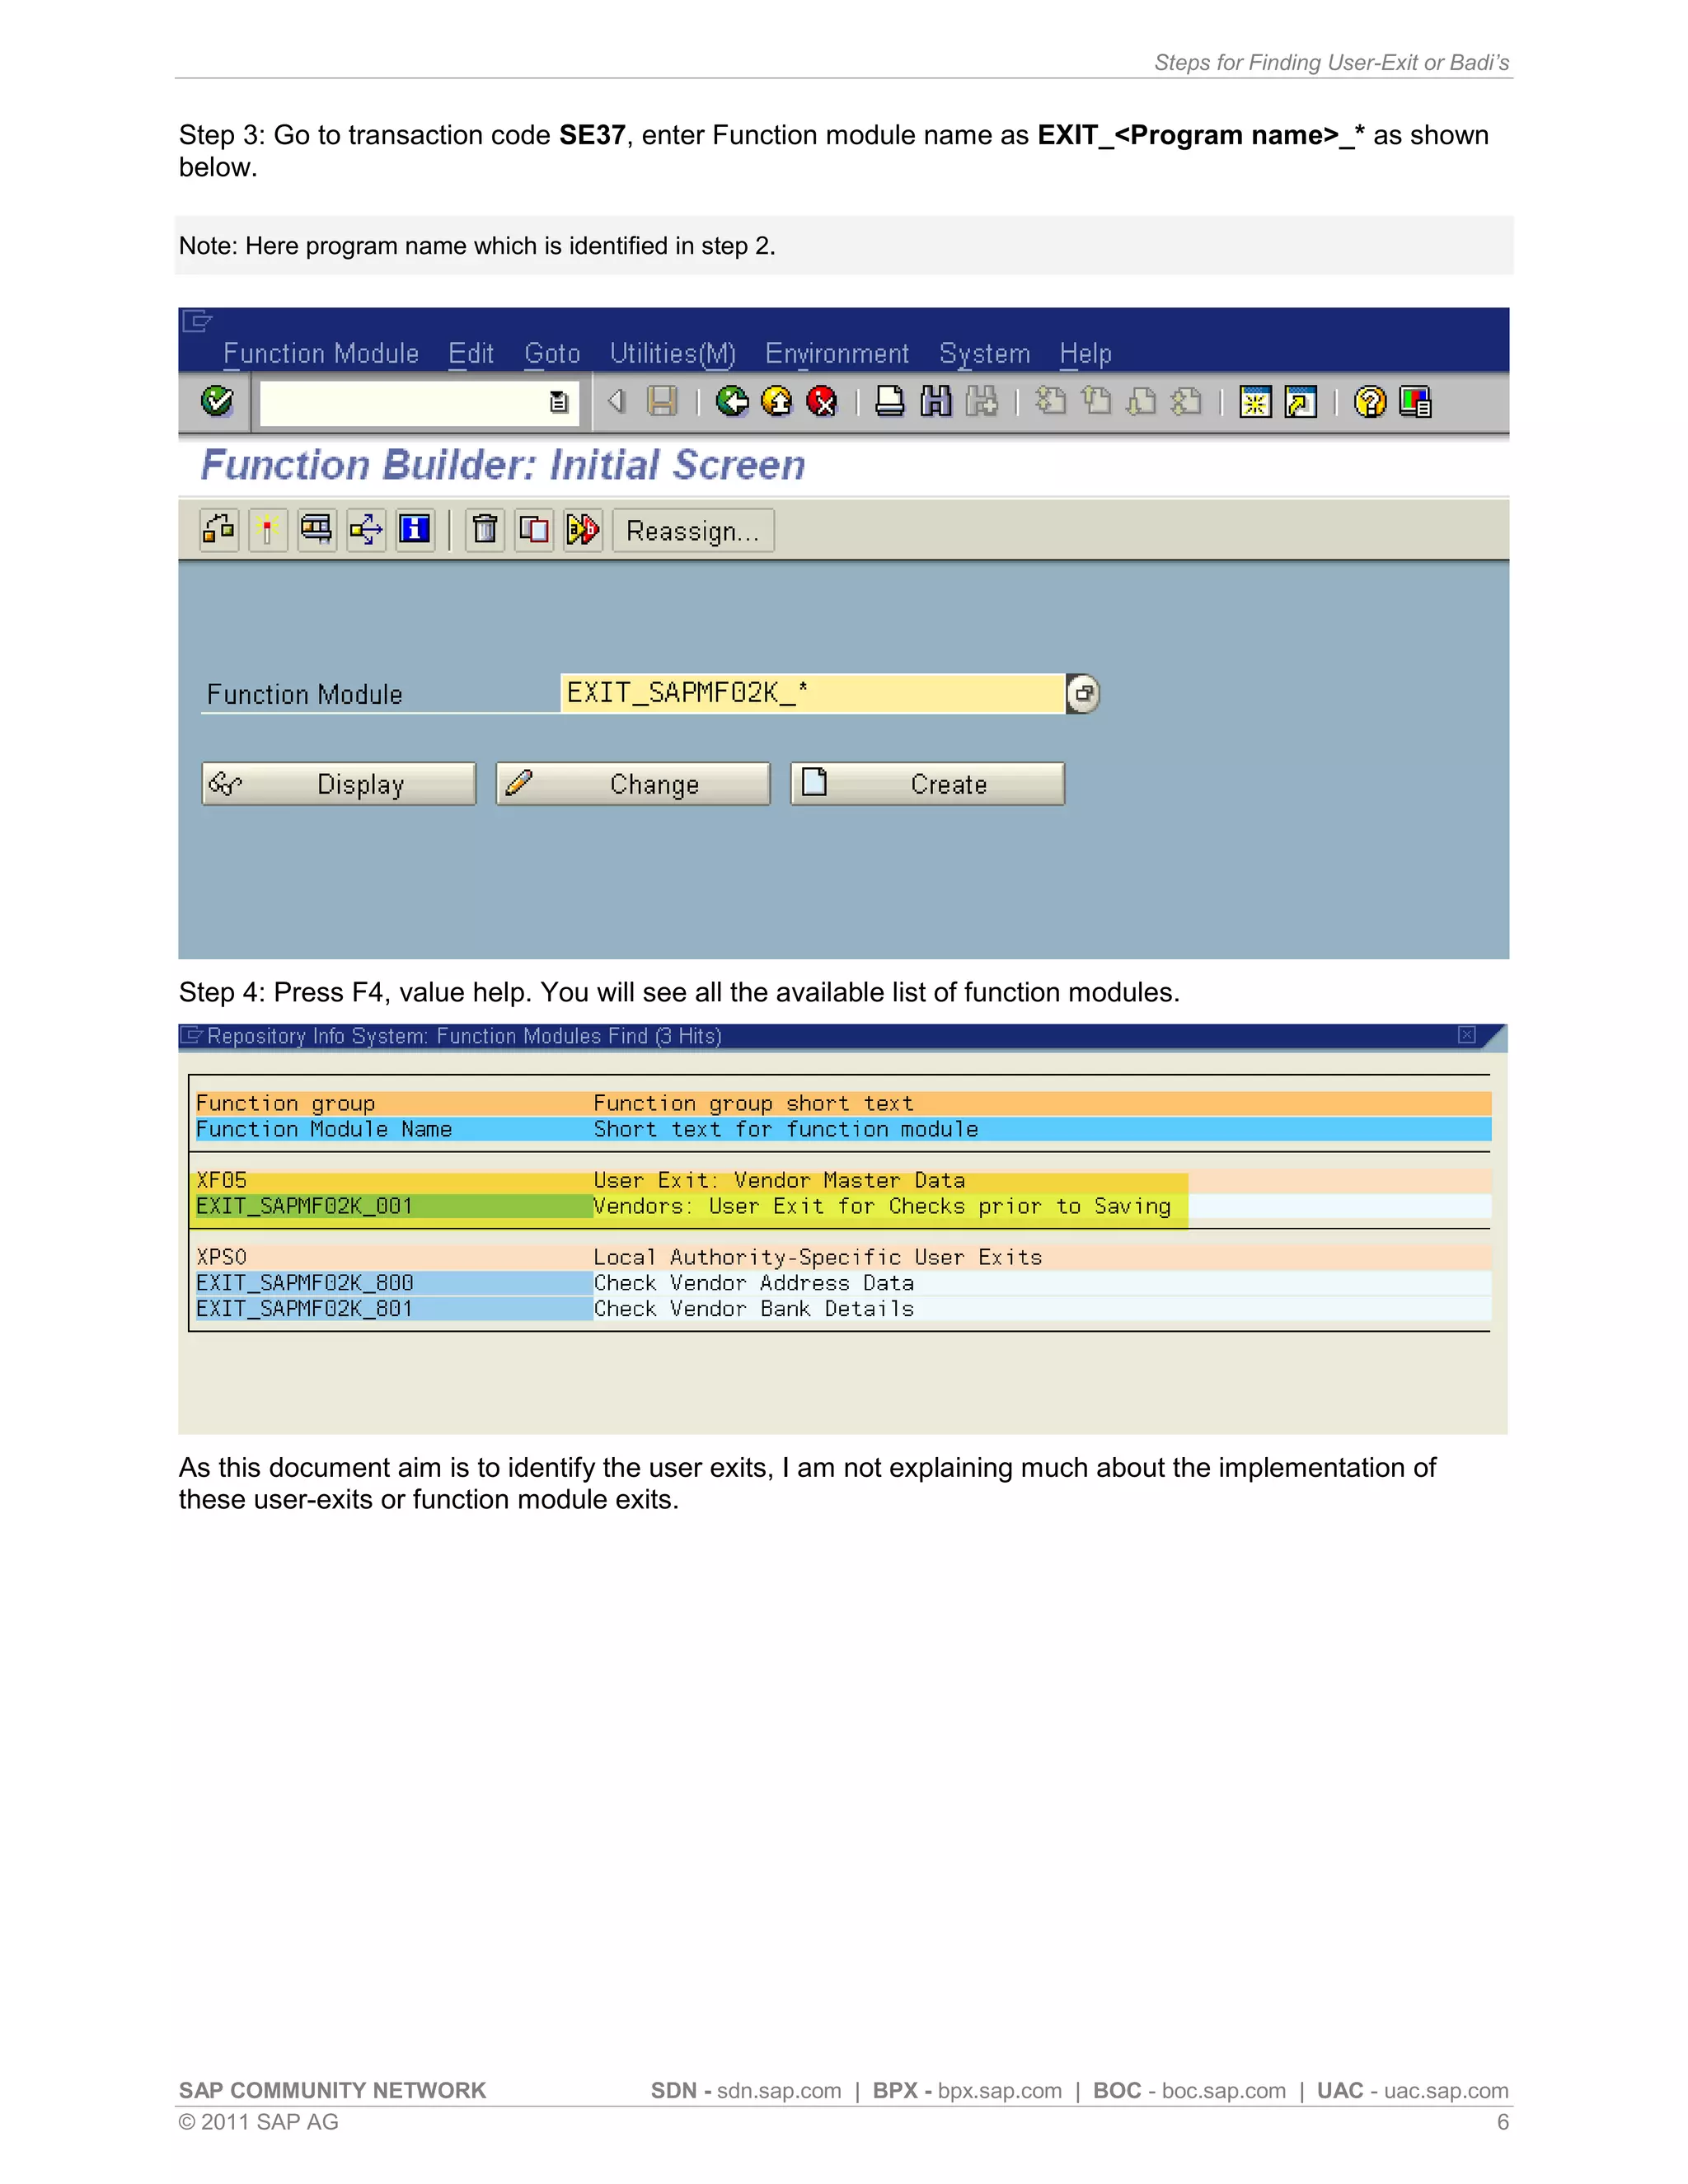Open the Goto menu
The height and width of the screenshot is (2184, 1688).
click(x=552, y=353)
